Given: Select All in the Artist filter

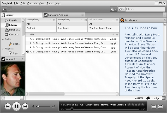Looking at the screenshot, I should (72, 24).
